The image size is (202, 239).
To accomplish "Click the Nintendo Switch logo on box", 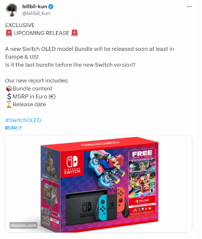I will [72, 165].
